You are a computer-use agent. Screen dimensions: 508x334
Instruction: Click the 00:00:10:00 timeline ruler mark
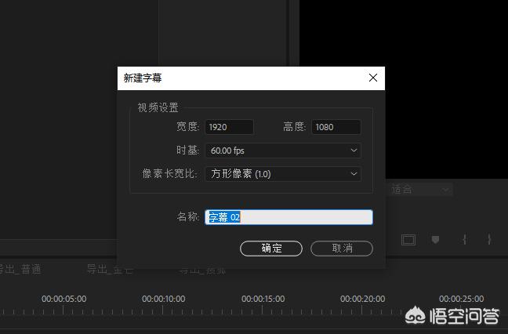coord(164,299)
